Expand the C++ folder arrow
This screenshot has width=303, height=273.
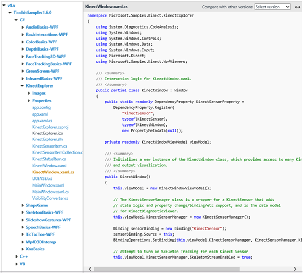[17, 256]
